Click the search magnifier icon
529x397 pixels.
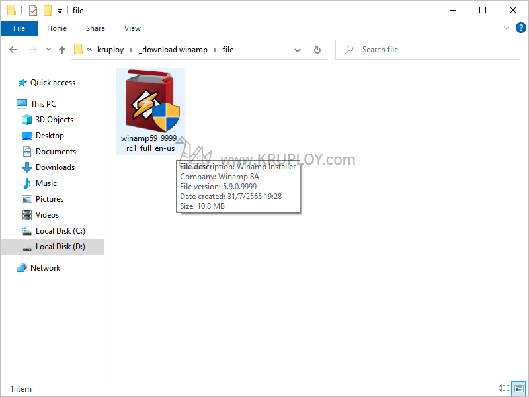349,50
